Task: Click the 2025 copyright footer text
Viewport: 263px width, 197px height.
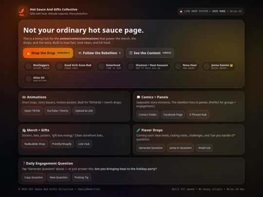Action: 59,189
